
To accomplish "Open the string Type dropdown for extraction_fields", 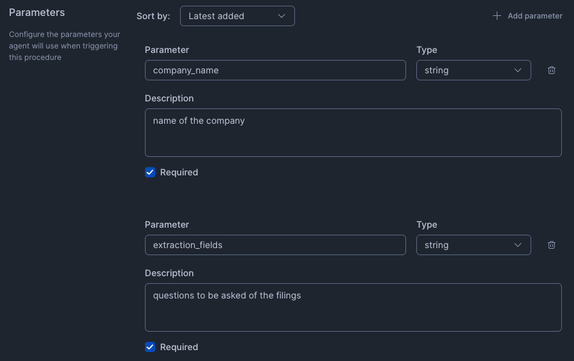I will (472, 245).
